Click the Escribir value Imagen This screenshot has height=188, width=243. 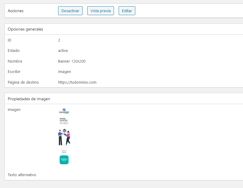click(x=64, y=72)
